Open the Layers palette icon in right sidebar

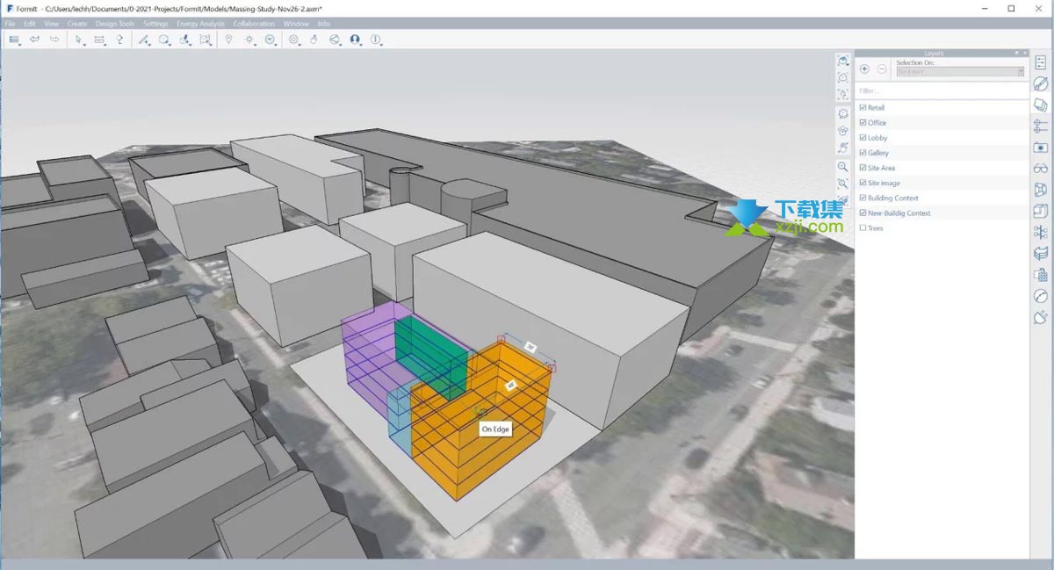pyautogui.click(x=1041, y=105)
